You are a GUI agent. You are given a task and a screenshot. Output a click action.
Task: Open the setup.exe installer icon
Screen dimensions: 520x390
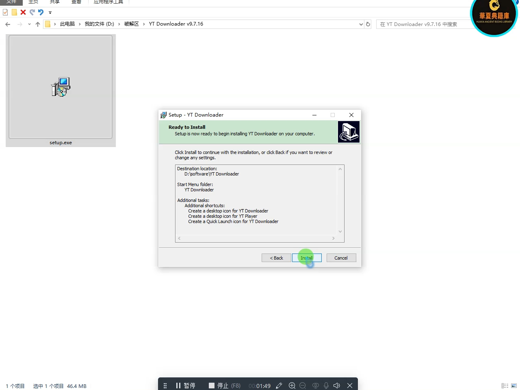point(61,87)
